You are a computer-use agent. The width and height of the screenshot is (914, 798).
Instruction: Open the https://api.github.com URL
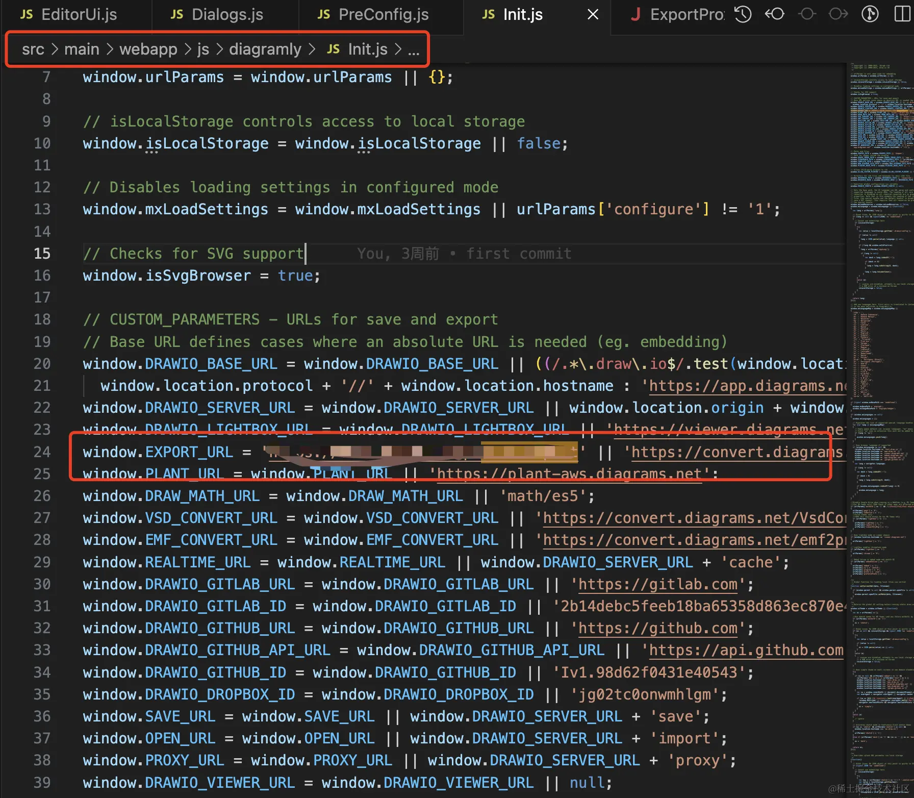click(x=746, y=650)
